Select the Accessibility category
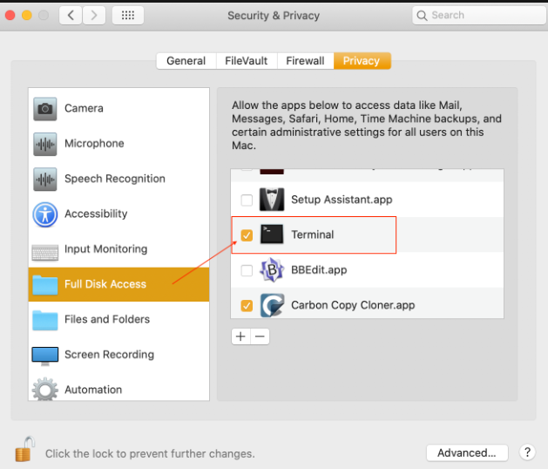This screenshot has height=469, width=548. pyautogui.click(x=118, y=214)
